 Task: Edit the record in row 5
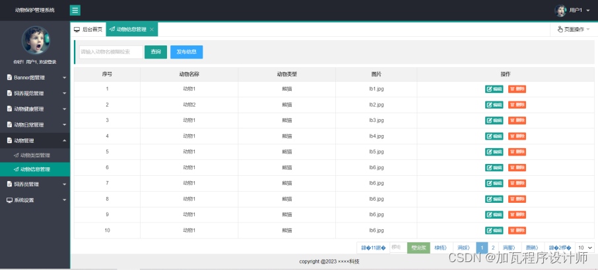click(494, 151)
